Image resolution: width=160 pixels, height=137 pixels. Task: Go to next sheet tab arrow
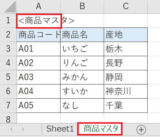[23, 129]
